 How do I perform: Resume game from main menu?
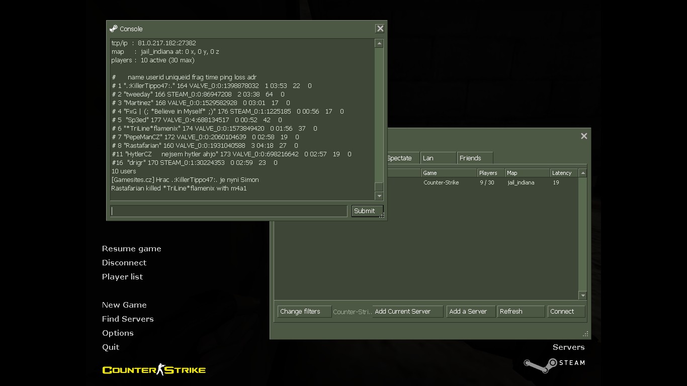pyautogui.click(x=132, y=249)
